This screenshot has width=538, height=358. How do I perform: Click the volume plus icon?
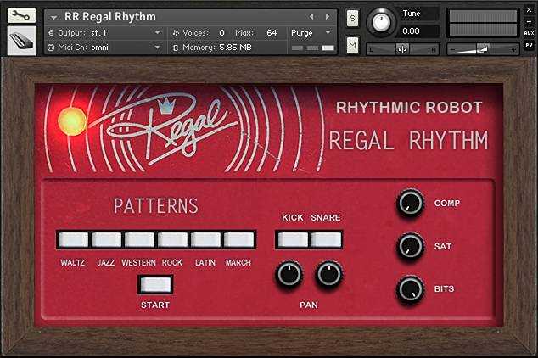tap(513, 50)
